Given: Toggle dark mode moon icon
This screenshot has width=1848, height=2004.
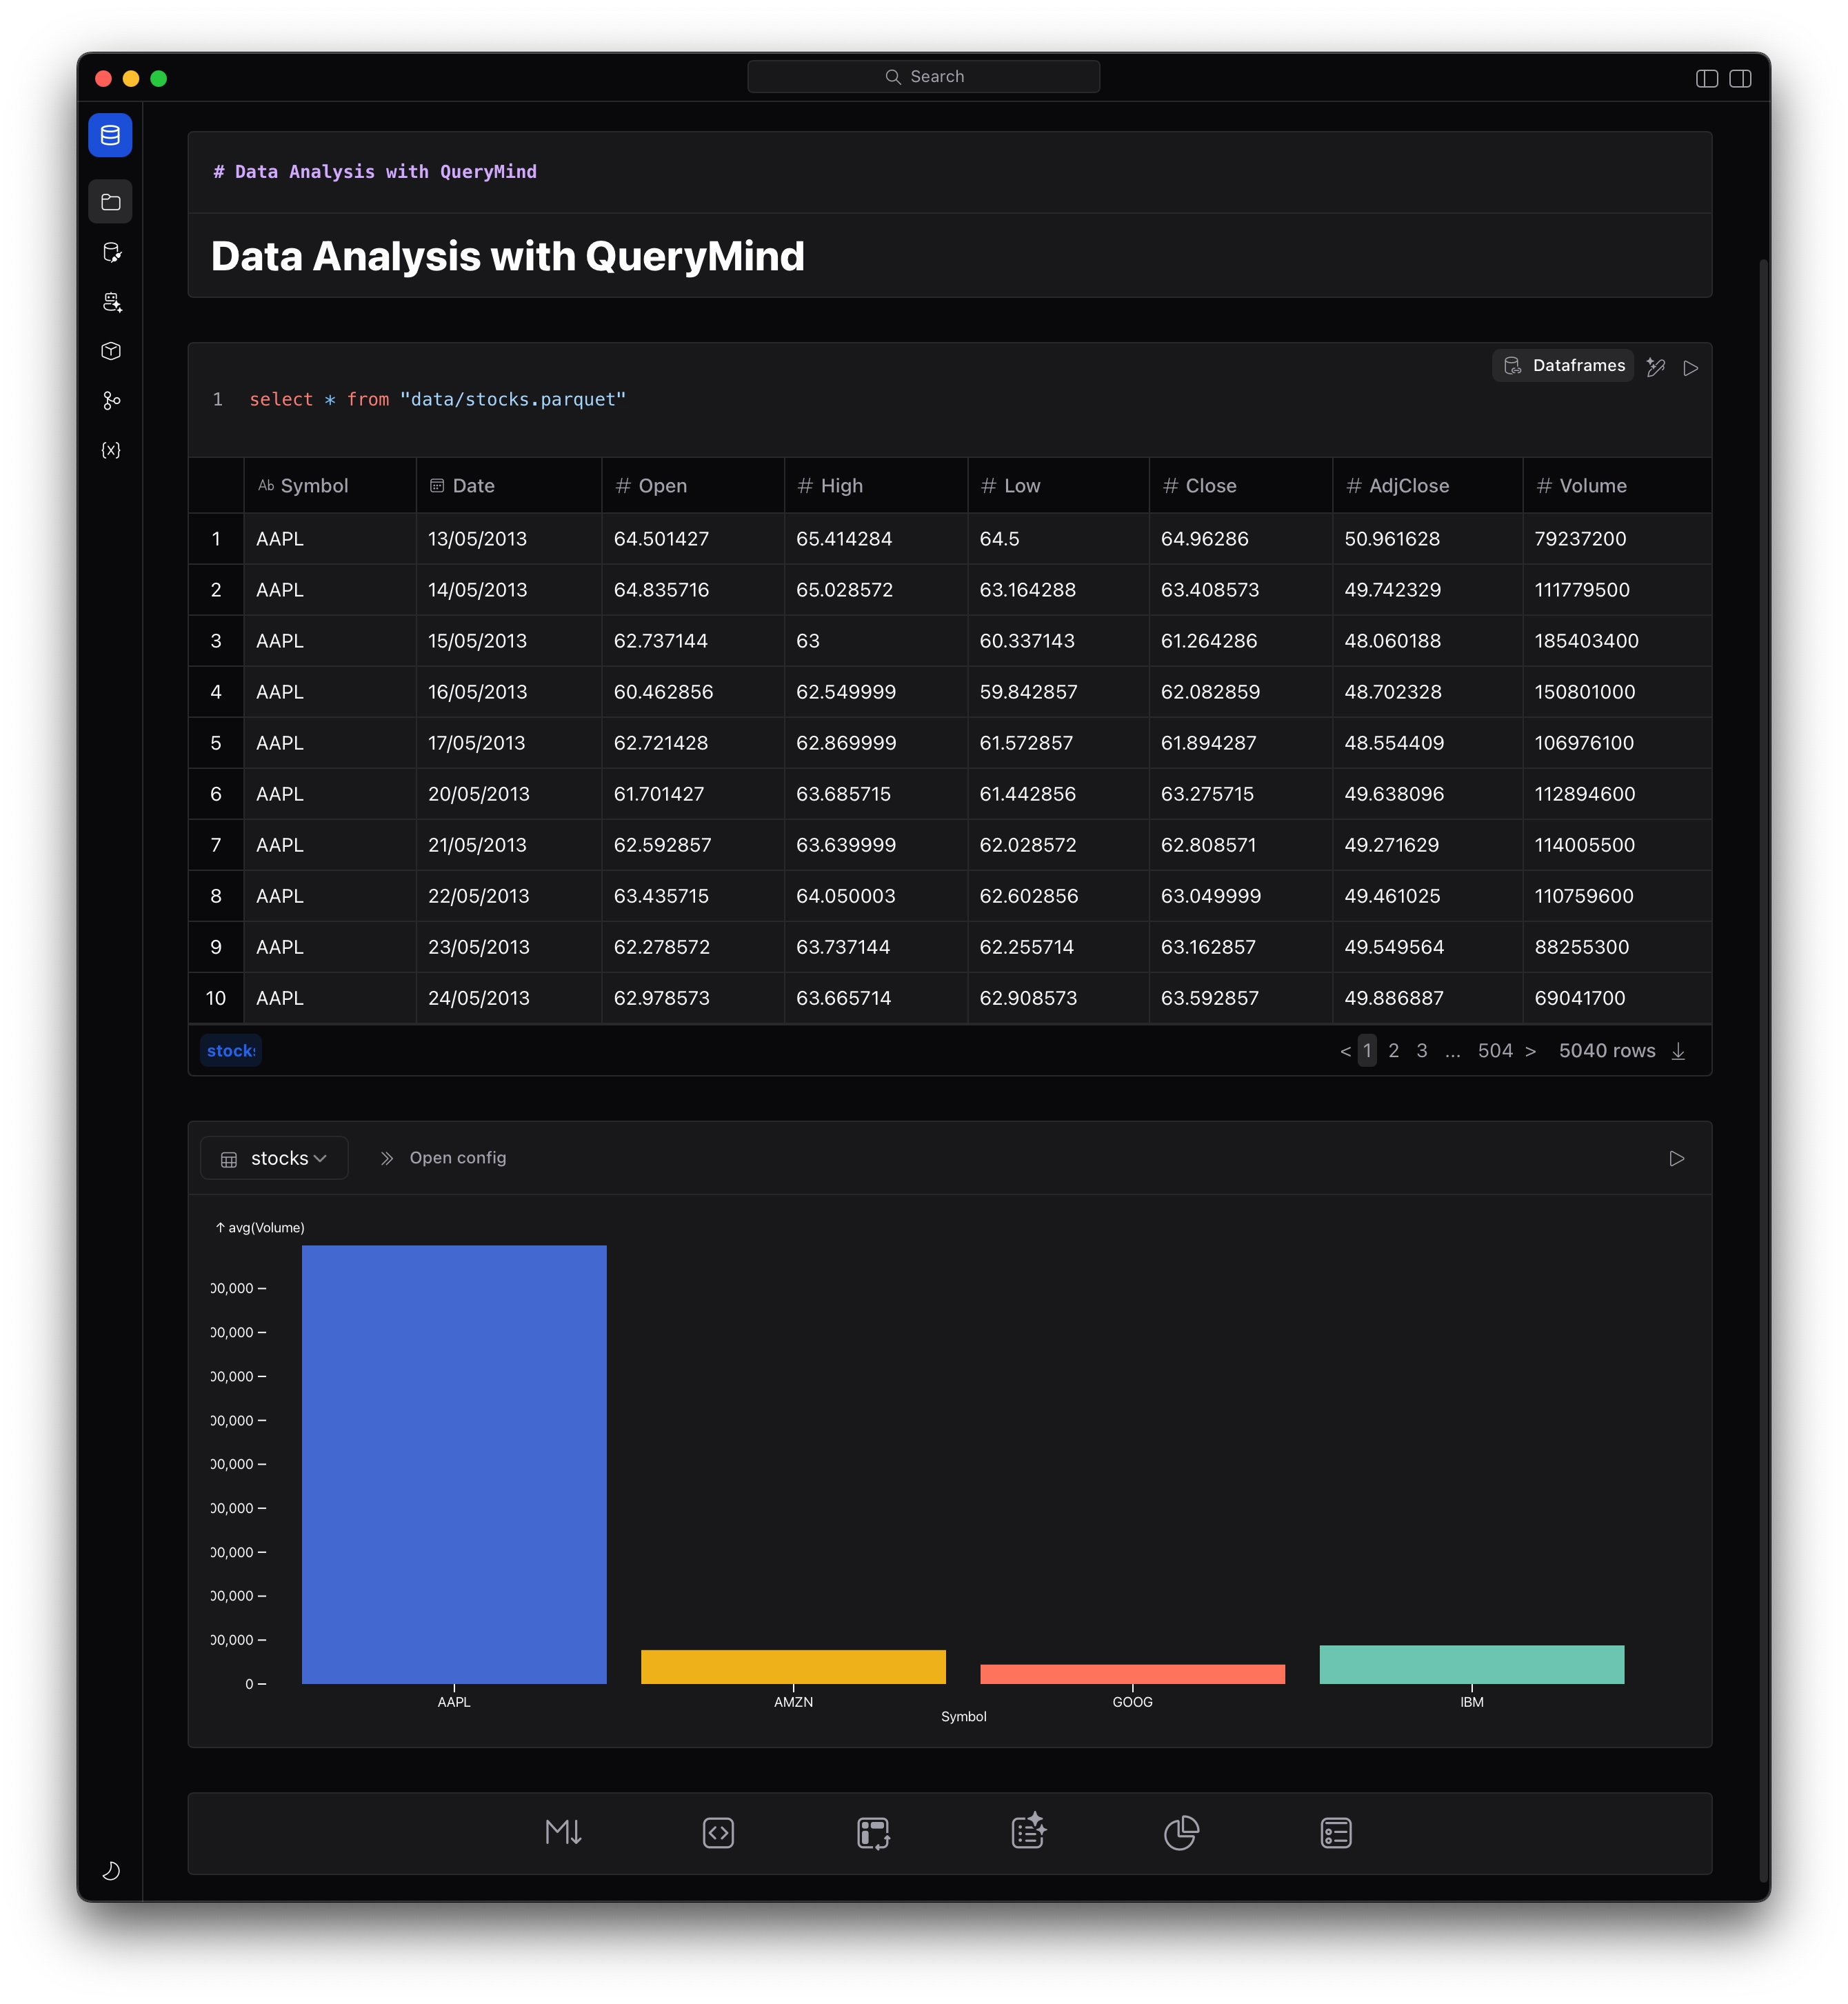Looking at the screenshot, I should [x=111, y=1870].
